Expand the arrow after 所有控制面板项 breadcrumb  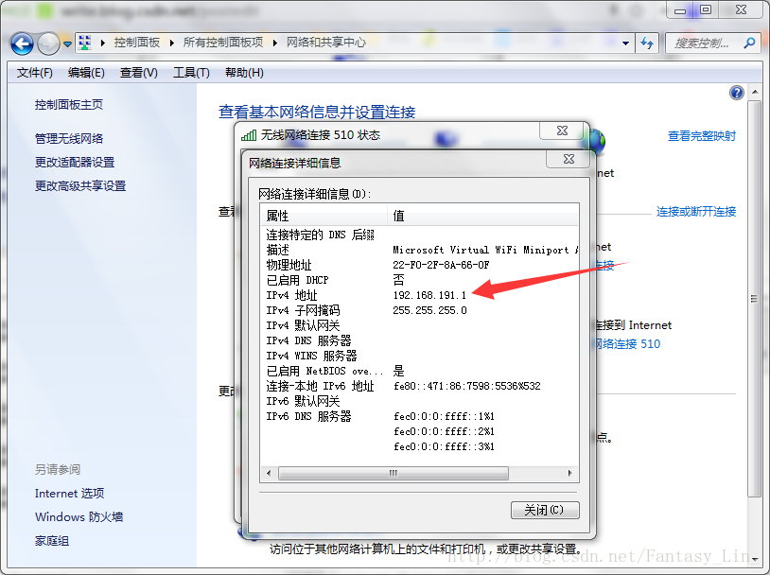[275, 44]
